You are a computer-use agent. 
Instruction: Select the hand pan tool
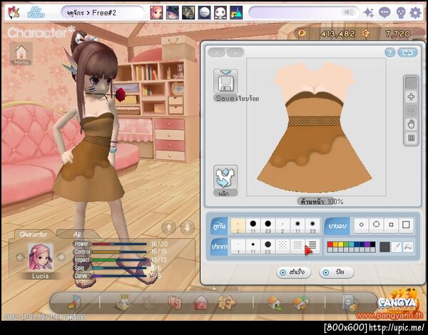(x=411, y=124)
